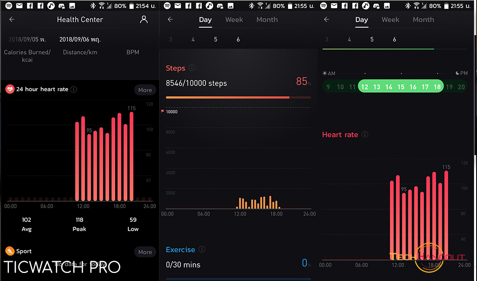
Task: Tap the 0% exercise percentage
Action: pos(306,263)
